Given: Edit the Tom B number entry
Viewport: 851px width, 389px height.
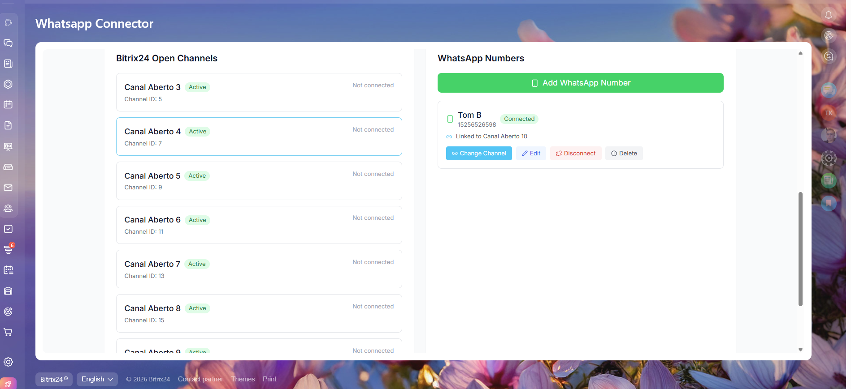Looking at the screenshot, I should pos(531,153).
